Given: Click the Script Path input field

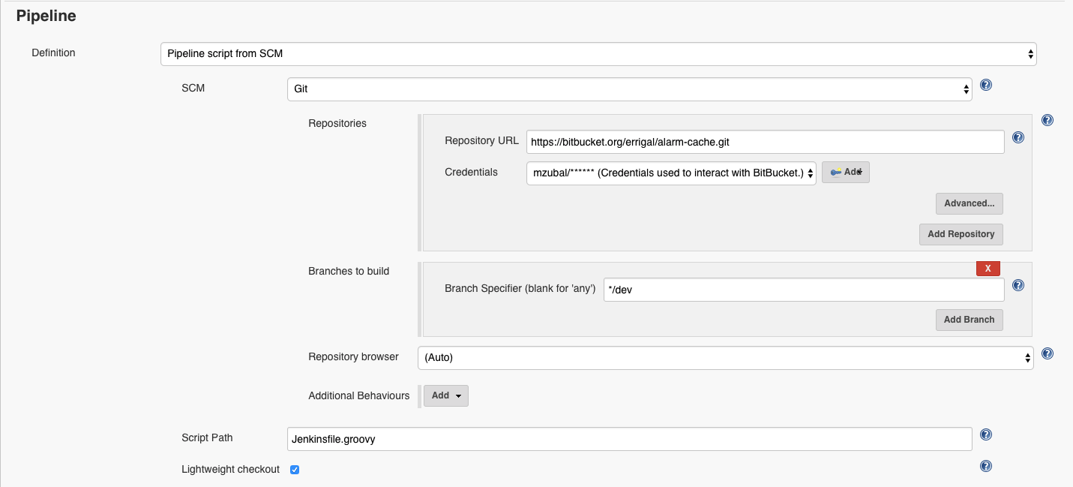Looking at the screenshot, I should (629, 439).
